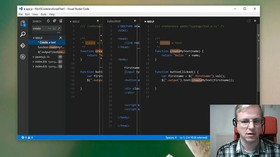
Task: Expand the index.d.ts group with 13 matches
Action: tap(34, 66)
